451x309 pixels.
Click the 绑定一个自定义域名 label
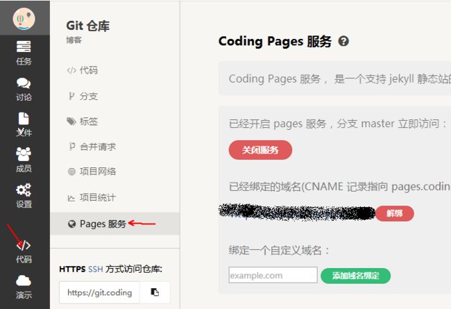coord(279,250)
